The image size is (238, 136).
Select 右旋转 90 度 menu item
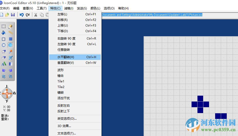tap(75, 39)
